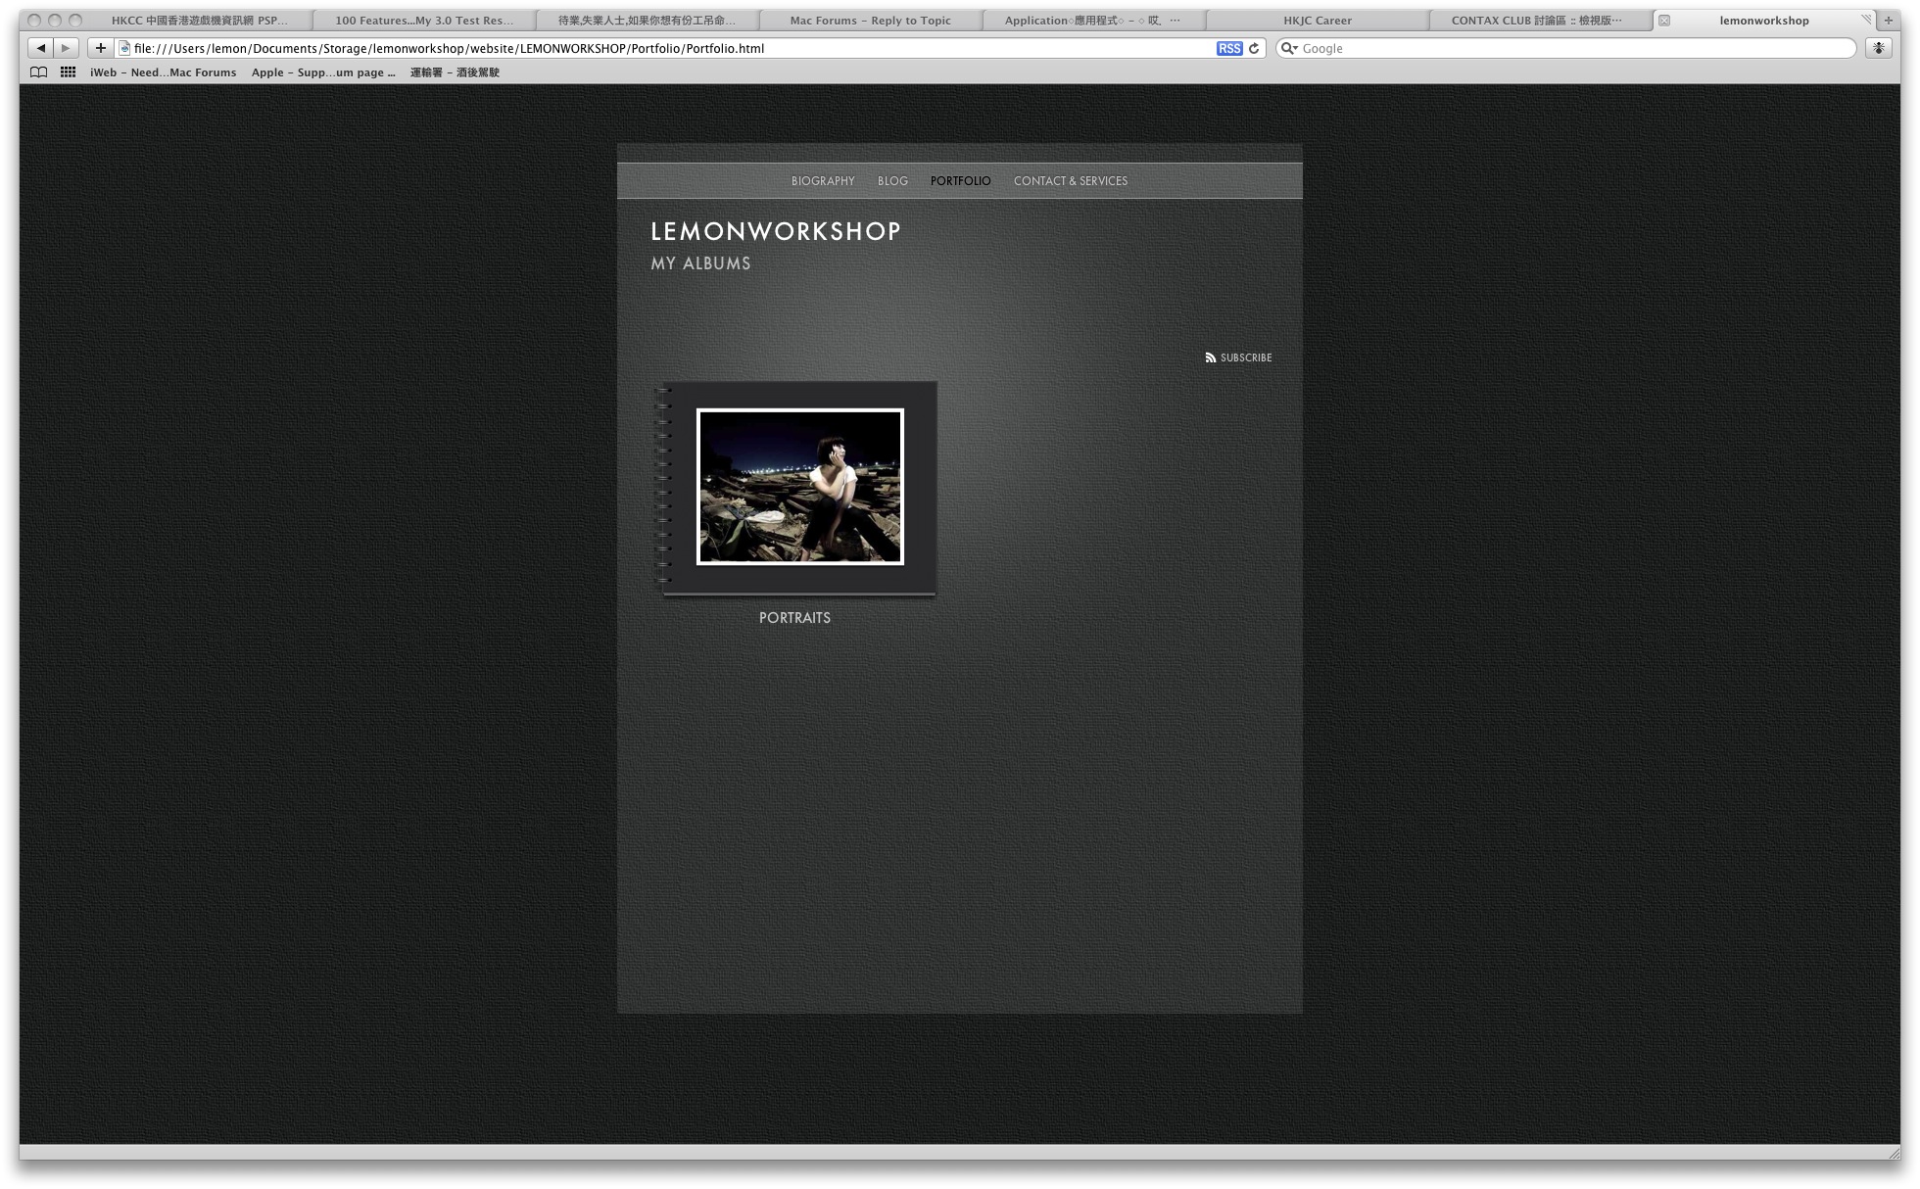Viewport: 1920px width, 1189px height.
Task: Switch to Mac Forums Reply to Topic tab
Action: 870,21
